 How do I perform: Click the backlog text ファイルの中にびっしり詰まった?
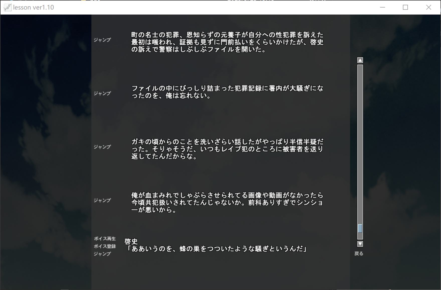click(x=227, y=92)
